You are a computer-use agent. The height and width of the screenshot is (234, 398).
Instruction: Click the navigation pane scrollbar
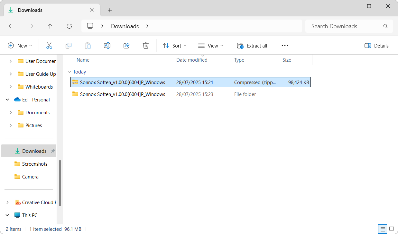60,183
